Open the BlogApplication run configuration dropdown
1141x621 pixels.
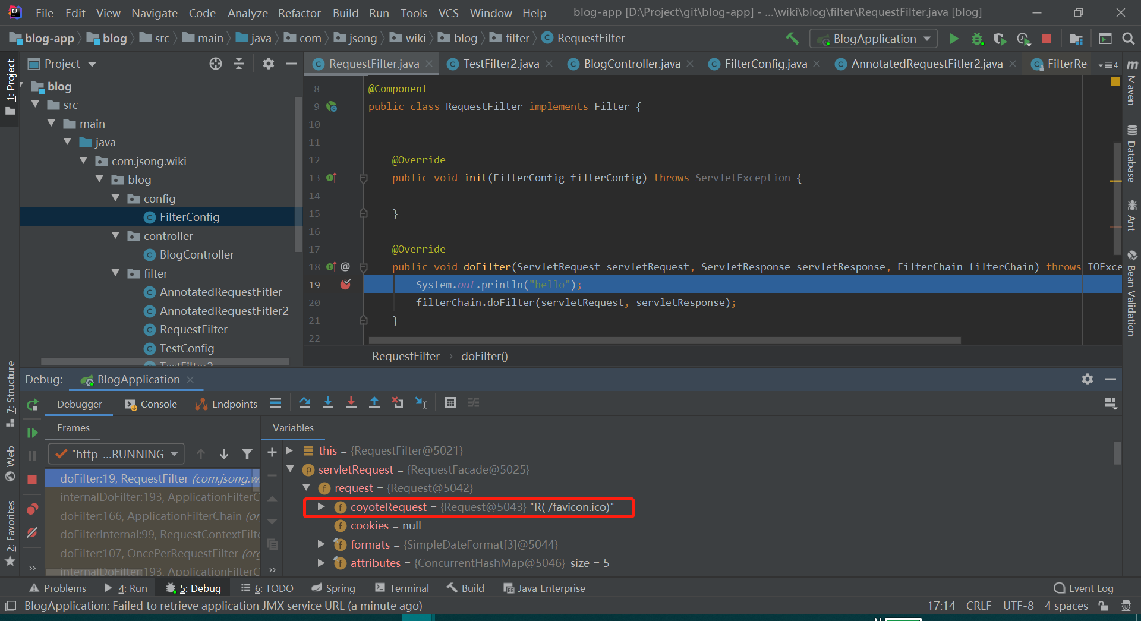874,39
